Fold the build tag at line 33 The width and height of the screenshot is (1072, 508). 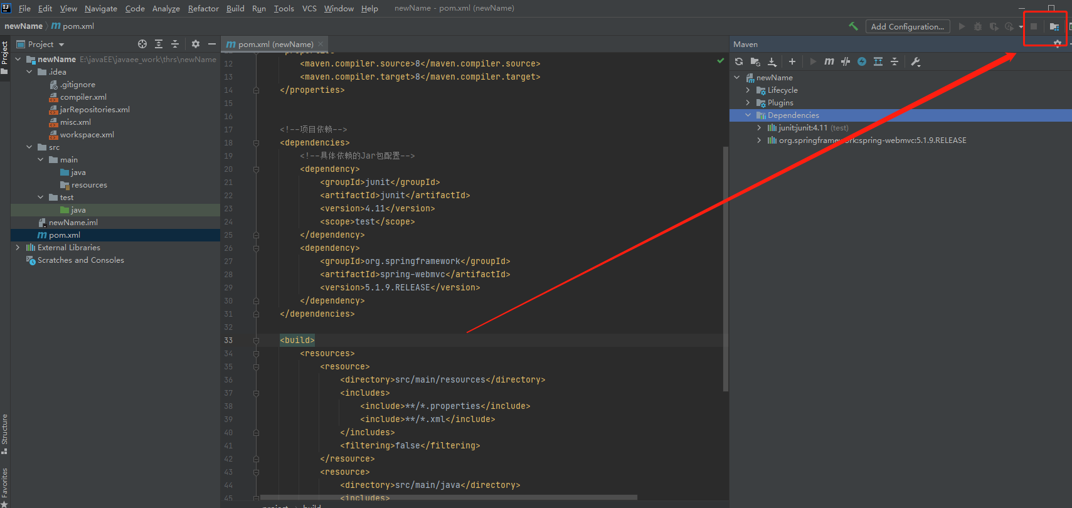[x=256, y=341]
